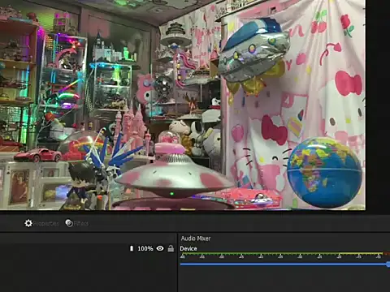
Task: Select the Audio Mixer panel header
Action: pyautogui.click(x=196, y=238)
